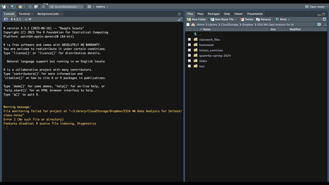Click the Open File folder icon
Image resolution: width=329 pixels, height=185 pixels.
pos(21,7)
